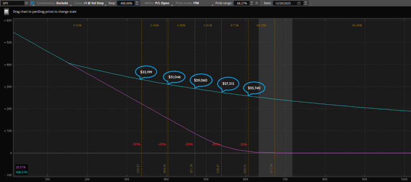Increase the Date with plus button
Screen dimensions: 411x182
coord(305,2)
